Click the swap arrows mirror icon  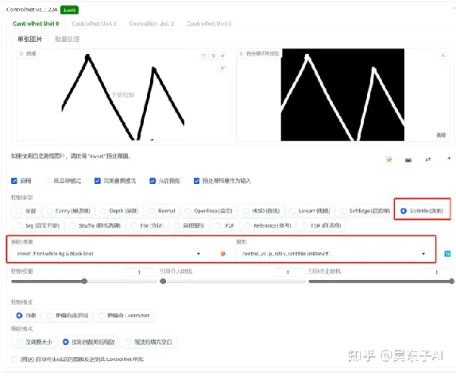(428, 159)
